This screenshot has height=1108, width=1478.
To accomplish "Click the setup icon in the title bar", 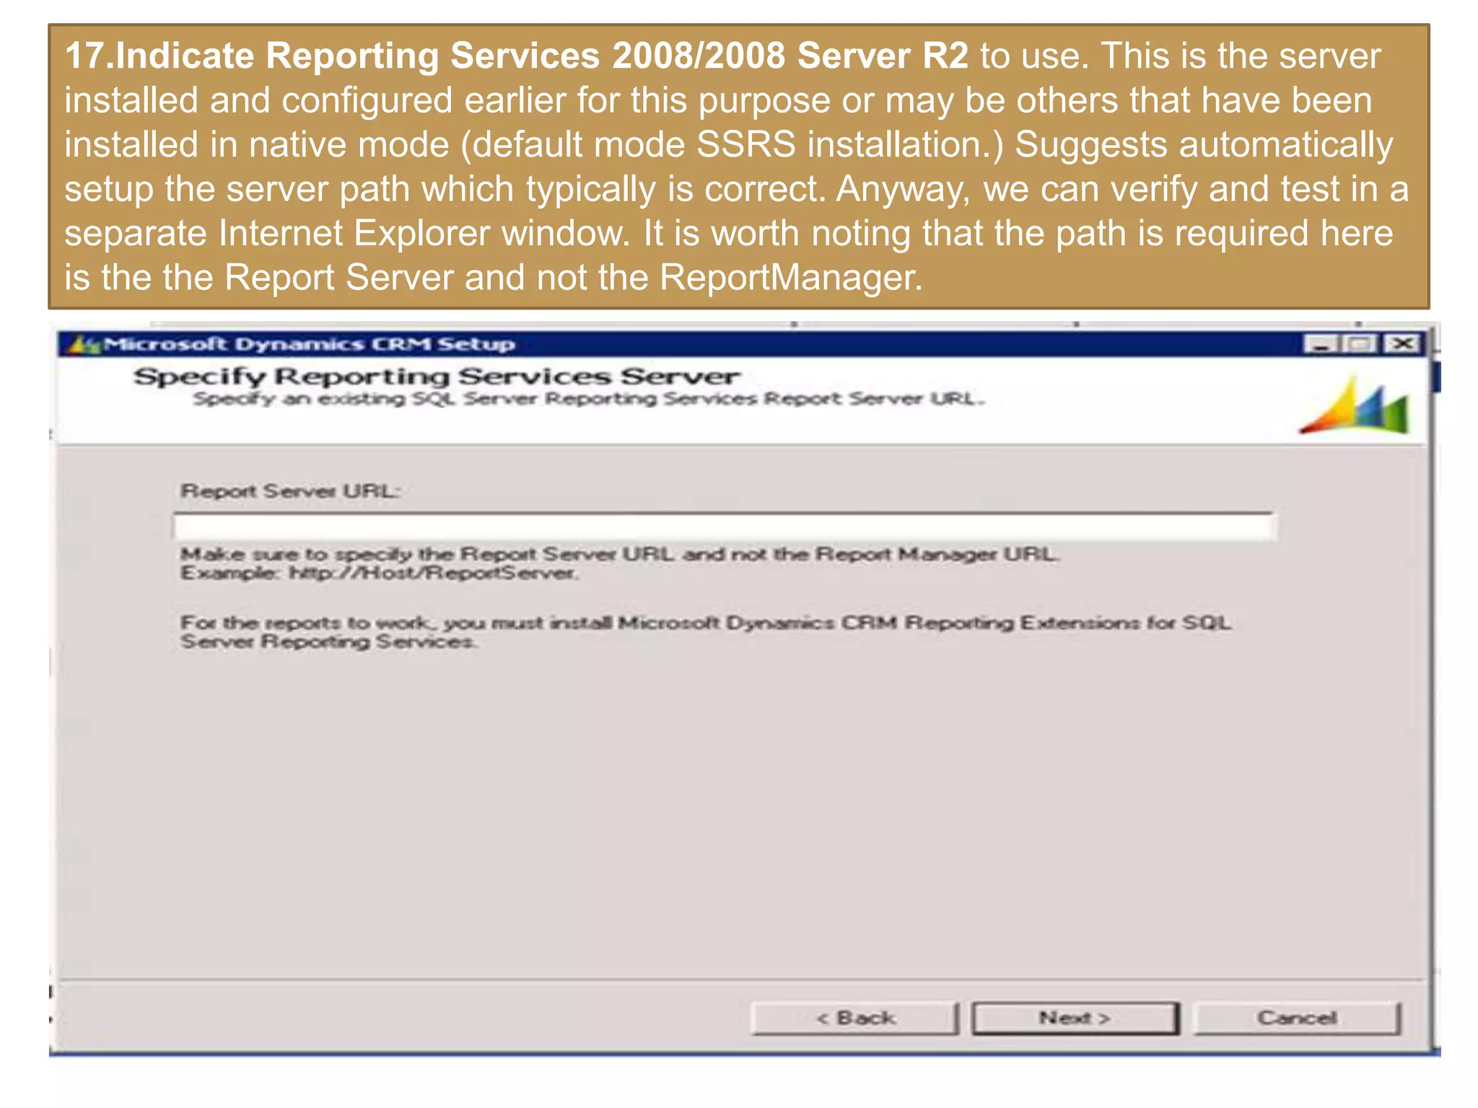I will 83,345.
